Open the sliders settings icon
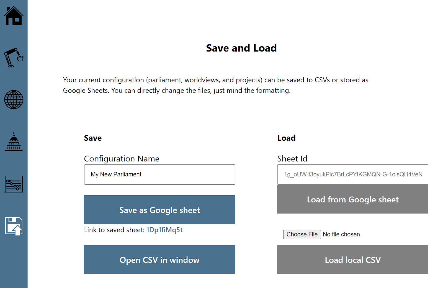Image resolution: width=443 pixels, height=288 pixels. 14,184
